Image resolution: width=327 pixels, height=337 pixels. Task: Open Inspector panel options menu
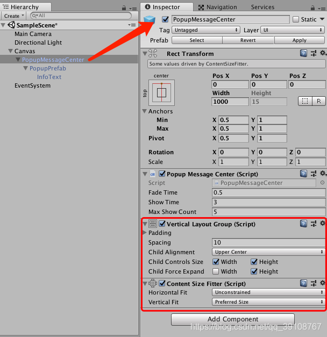coord(322,9)
